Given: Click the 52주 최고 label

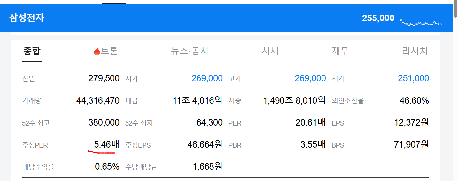Looking at the screenshot, I should 36,123.
